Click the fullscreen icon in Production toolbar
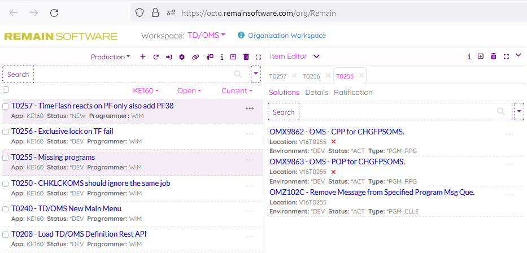 [x=258, y=57]
